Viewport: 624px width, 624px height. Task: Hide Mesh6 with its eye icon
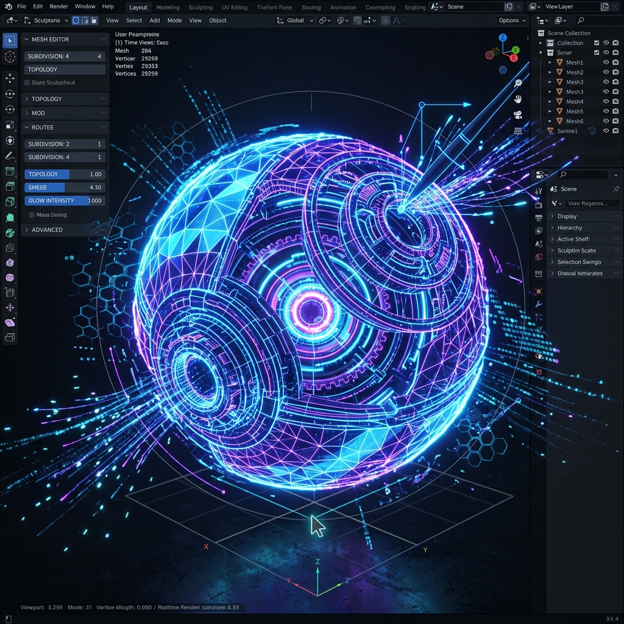(x=606, y=121)
